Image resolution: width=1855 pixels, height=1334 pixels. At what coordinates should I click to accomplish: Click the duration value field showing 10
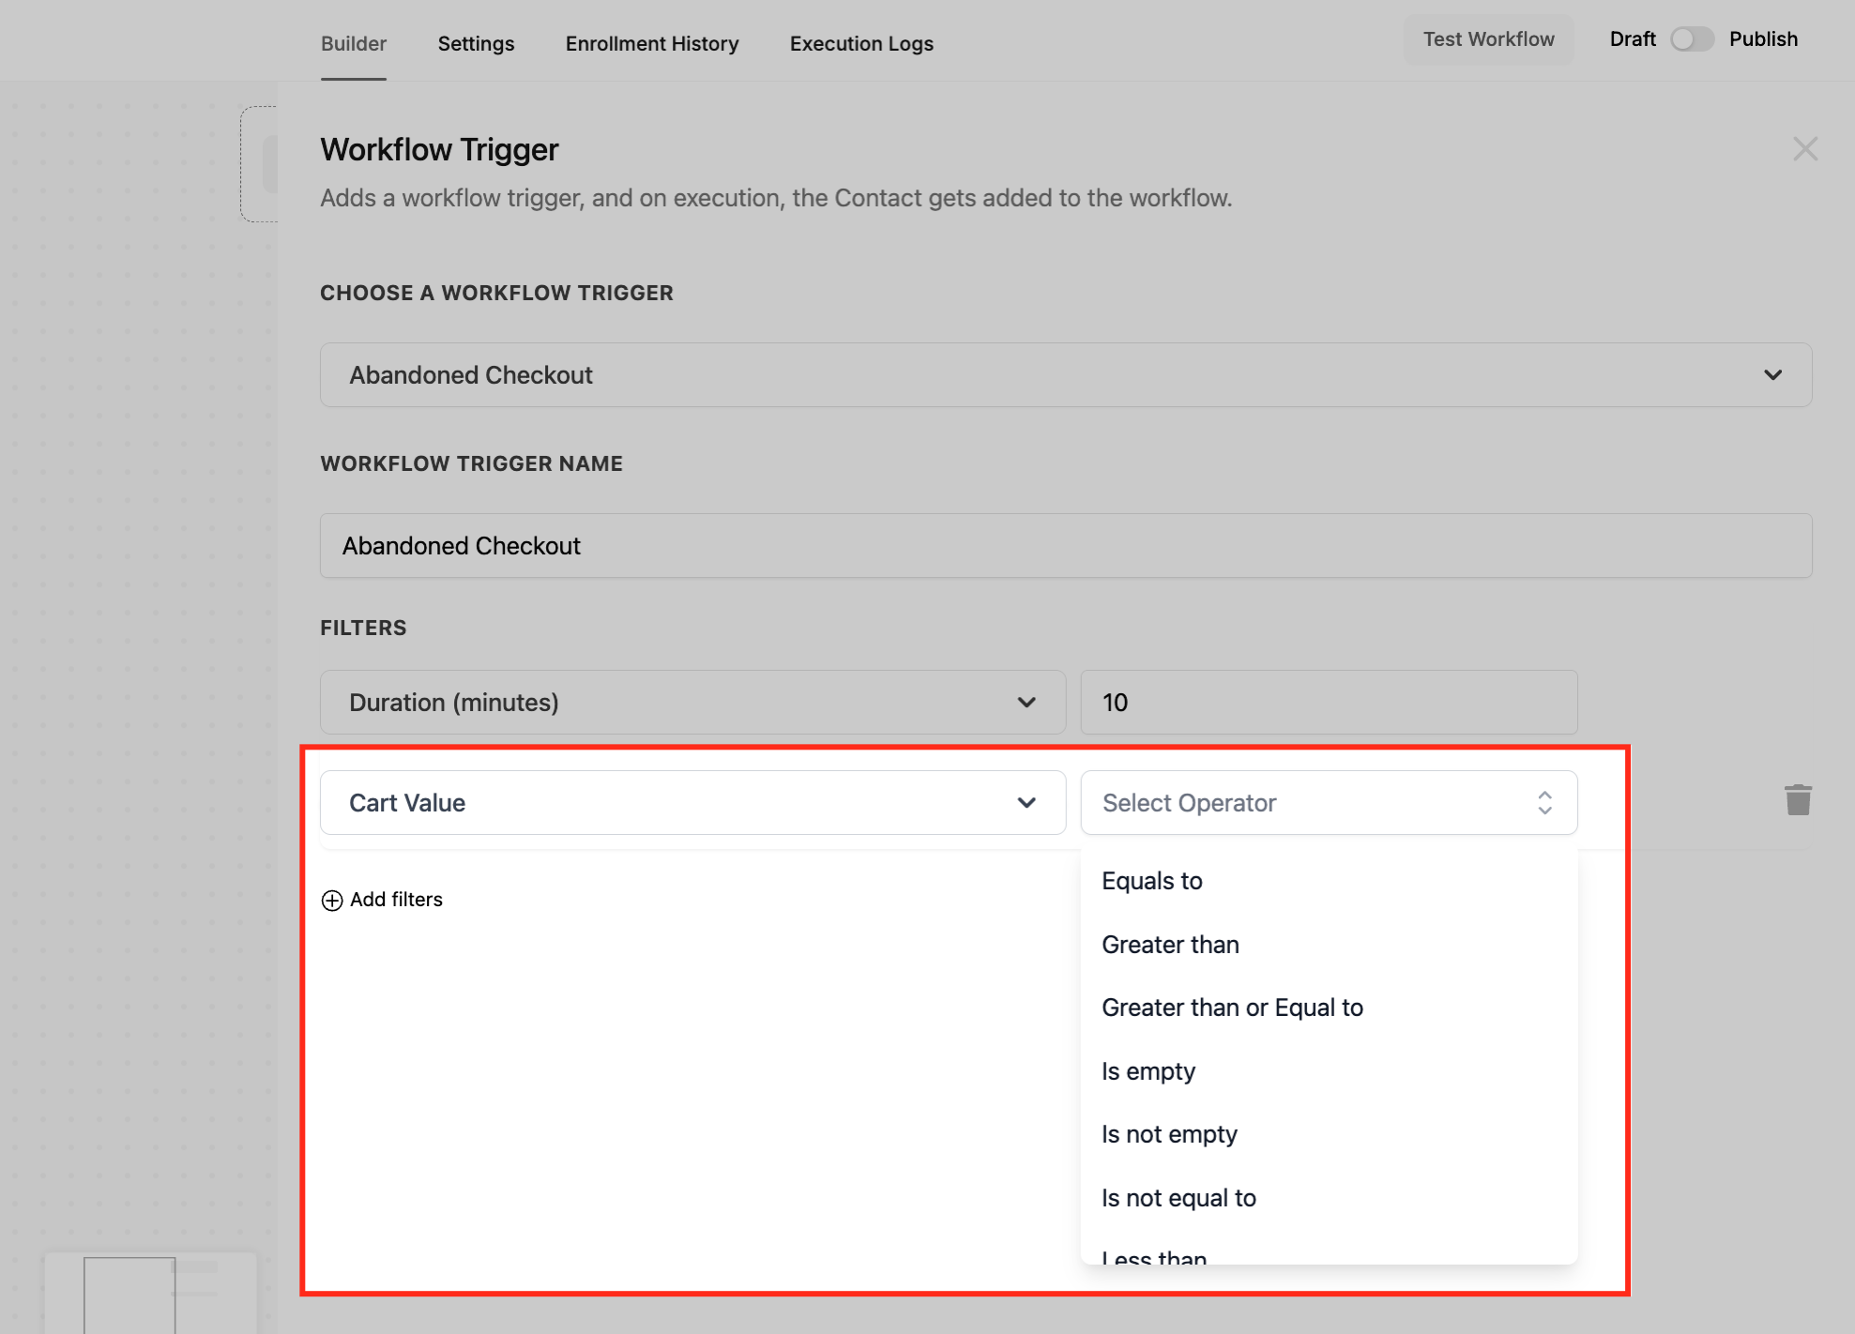pyautogui.click(x=1328, y=703)
